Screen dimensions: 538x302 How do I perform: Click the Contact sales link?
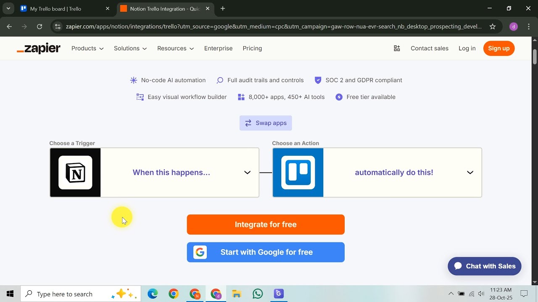coord(430,48)
